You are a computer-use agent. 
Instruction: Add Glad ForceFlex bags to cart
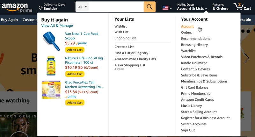(x=75, y=103)
